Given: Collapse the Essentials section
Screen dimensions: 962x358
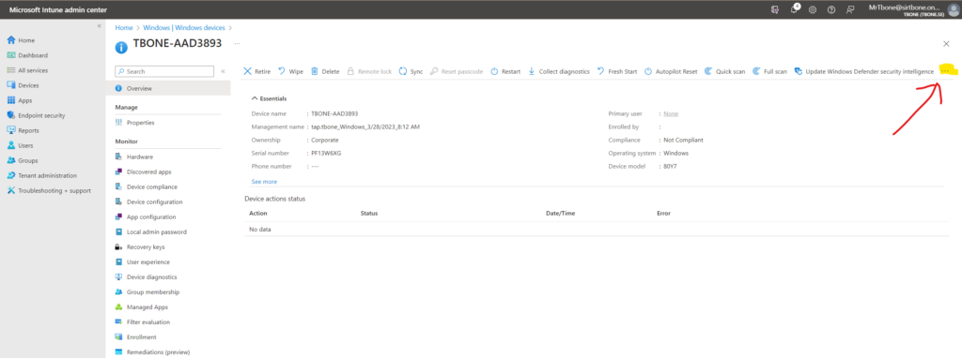Looking at the screenshot, I should pyautogui.click(x=270, y=98).
